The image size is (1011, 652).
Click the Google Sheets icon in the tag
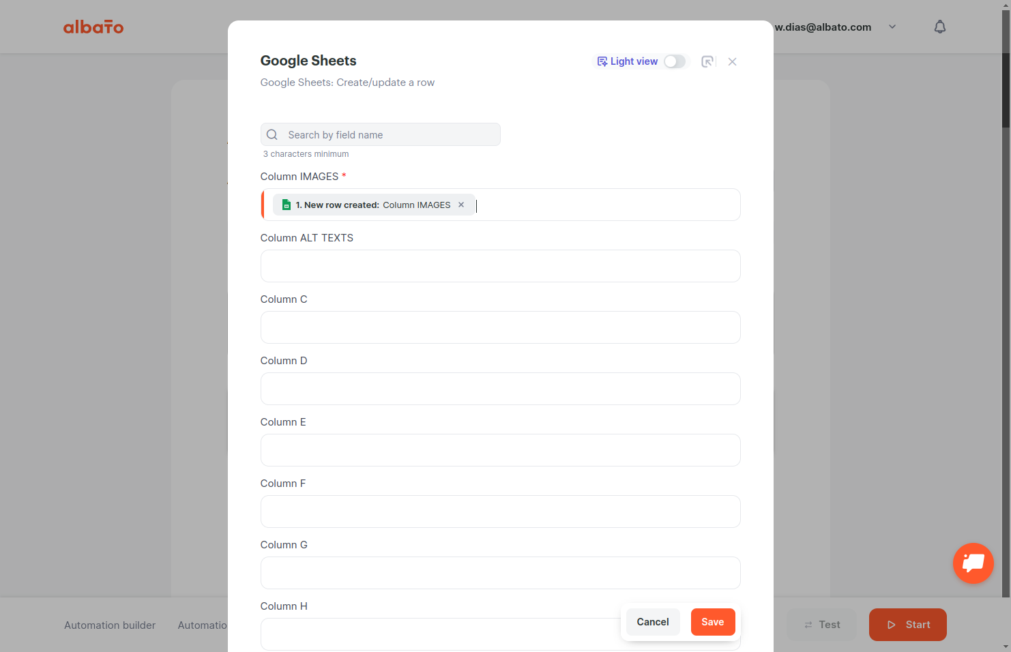pyautogui.click(x=287, y=205)
